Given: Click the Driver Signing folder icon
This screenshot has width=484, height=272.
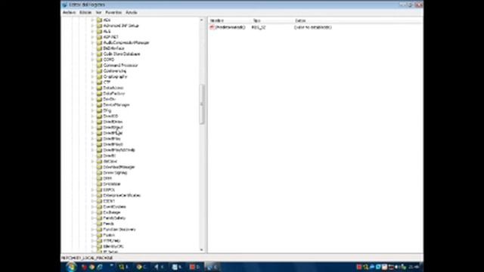Looking at the screenshot, I should tap(99, 173).
